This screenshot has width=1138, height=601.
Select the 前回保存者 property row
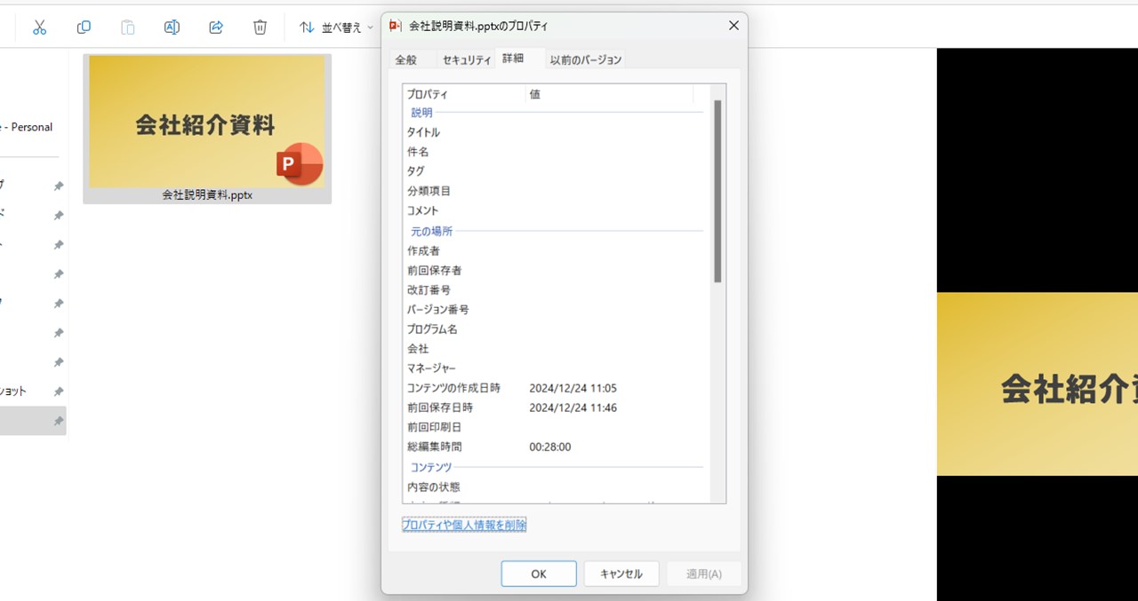click(x=557, y=270)
